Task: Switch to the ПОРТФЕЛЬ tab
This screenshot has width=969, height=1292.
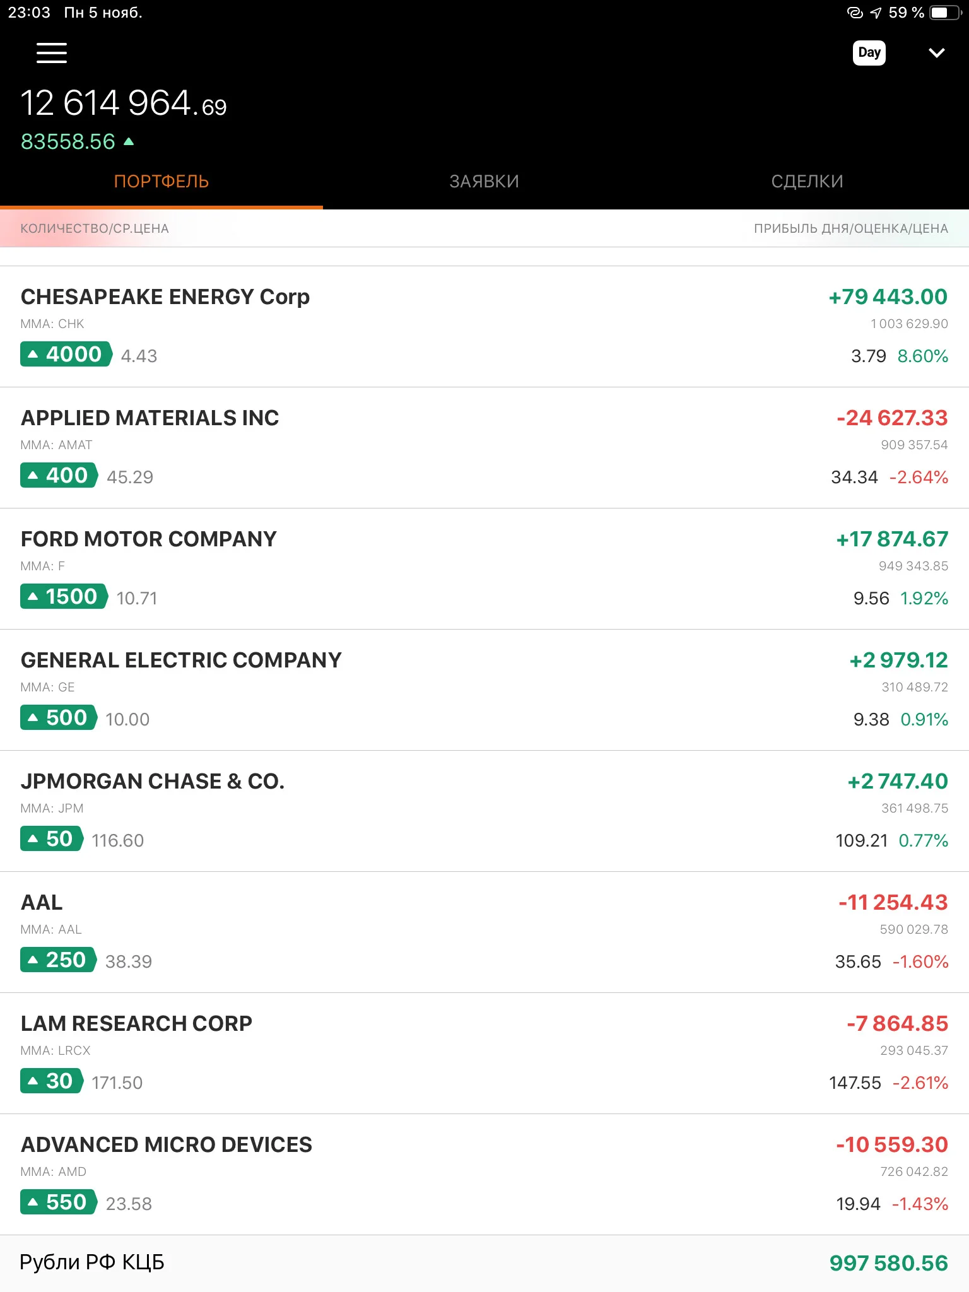Action: [x=161, y=182]
